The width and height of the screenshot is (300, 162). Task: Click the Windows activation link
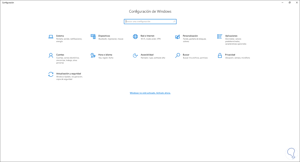point(150,93)
